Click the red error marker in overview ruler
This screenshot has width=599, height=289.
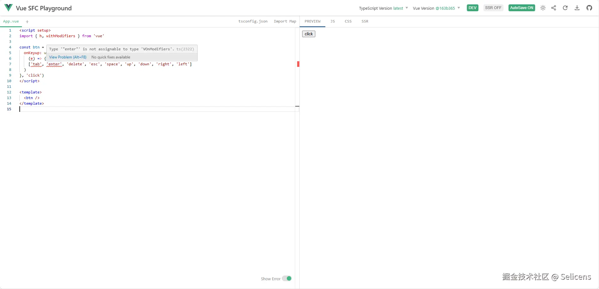point(298,64)
